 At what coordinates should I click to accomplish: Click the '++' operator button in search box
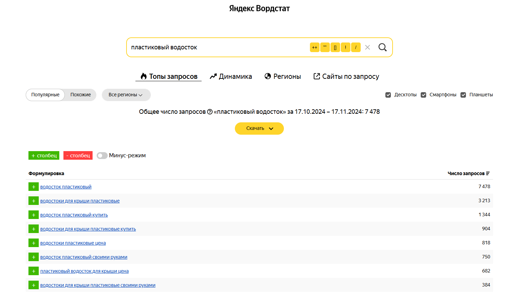tap(314, 47)
